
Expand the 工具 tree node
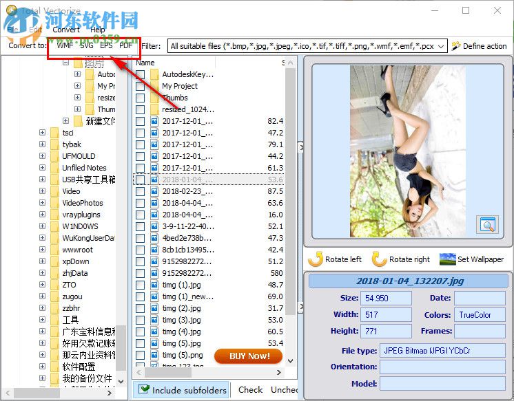42,319
